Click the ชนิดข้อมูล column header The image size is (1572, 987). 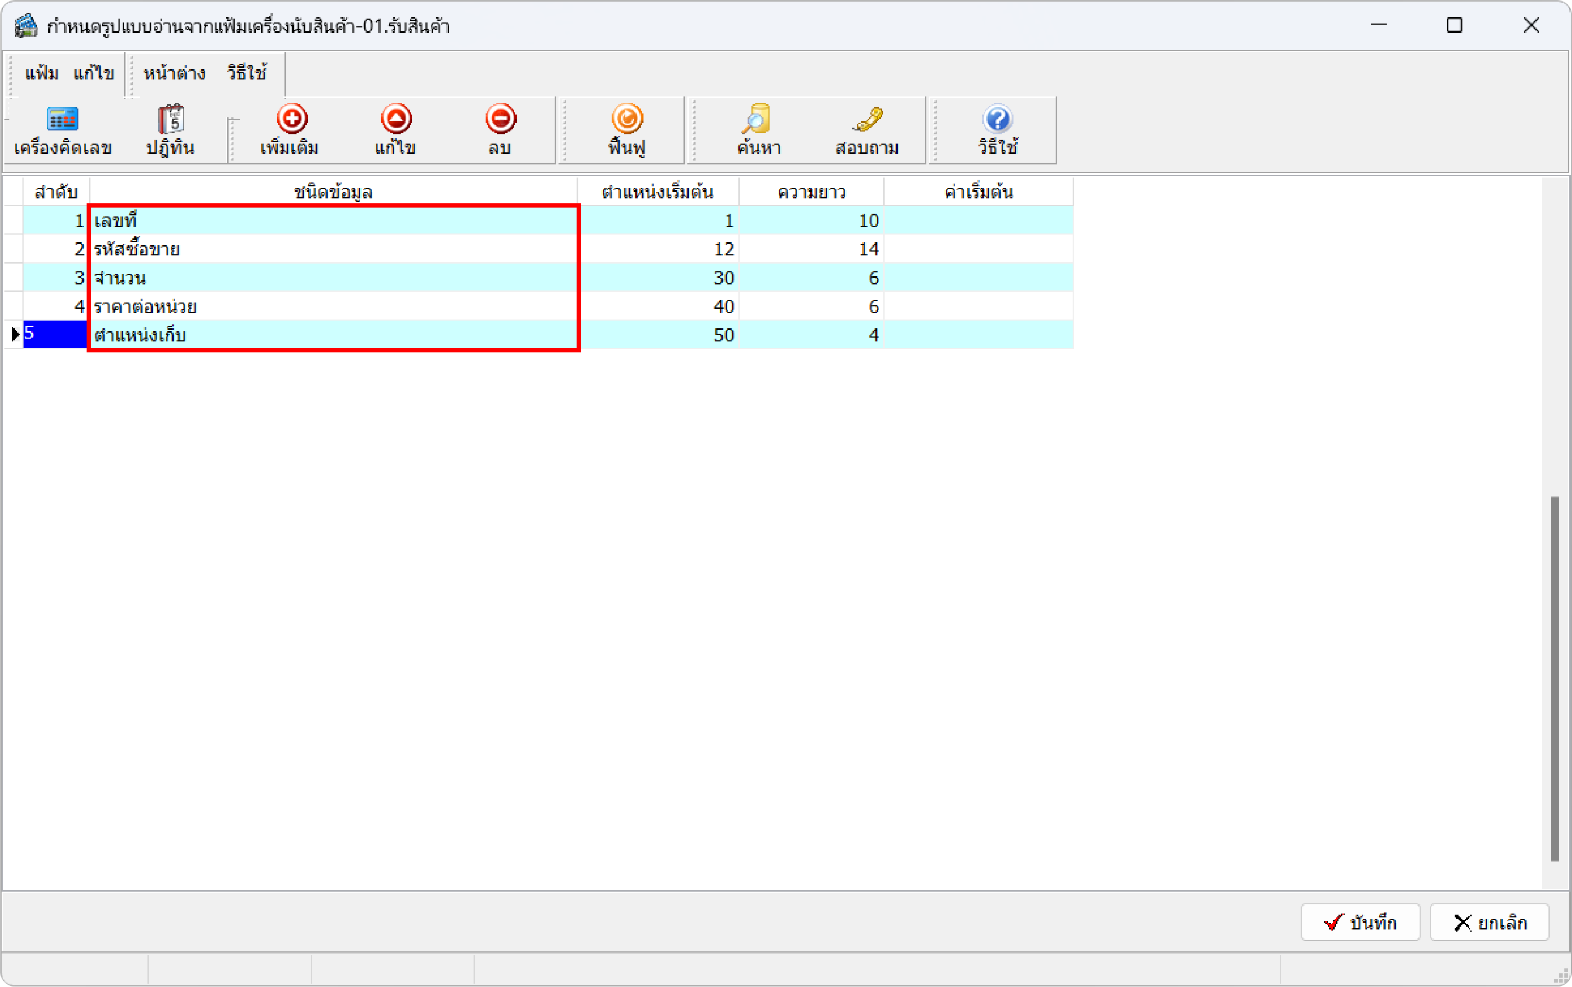[333, 192]
